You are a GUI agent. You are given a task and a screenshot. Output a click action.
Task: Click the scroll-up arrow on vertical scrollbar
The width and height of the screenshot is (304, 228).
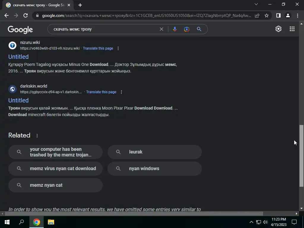pyautogui.click(x=301, y=24)
